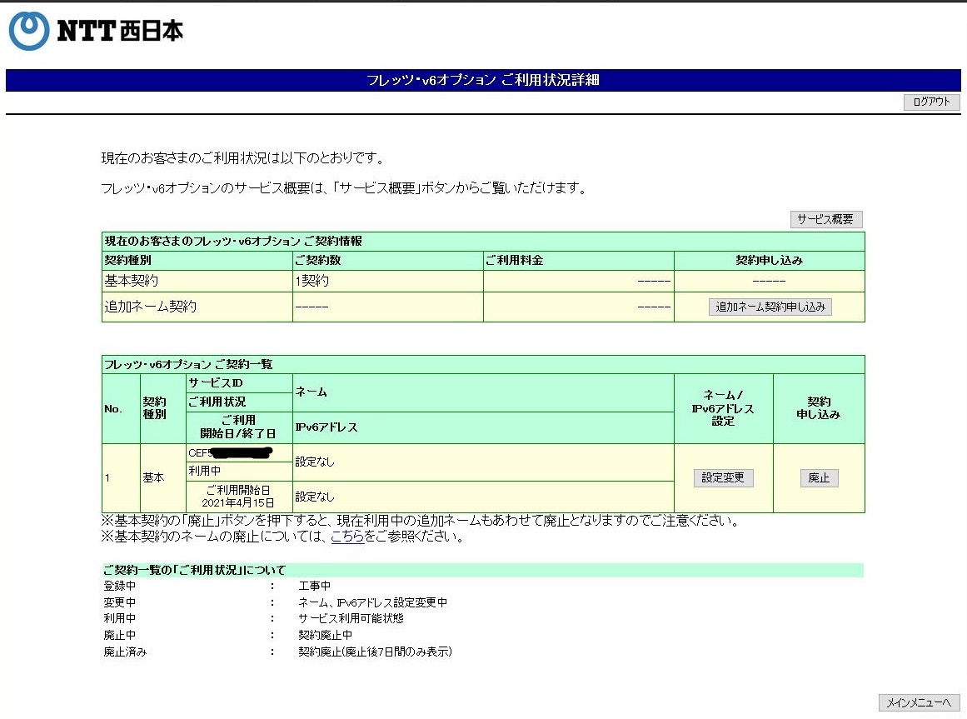Click the 廃止 button for the basic contract
This screenshot has width=967, height=719.
pos(819,478)
